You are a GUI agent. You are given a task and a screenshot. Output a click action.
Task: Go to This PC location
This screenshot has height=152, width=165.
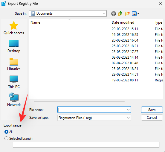[x=14, y=82]
